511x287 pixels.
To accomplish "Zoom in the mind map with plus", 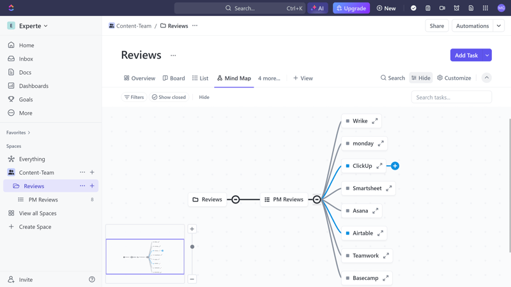I will (x=192, y=229).
